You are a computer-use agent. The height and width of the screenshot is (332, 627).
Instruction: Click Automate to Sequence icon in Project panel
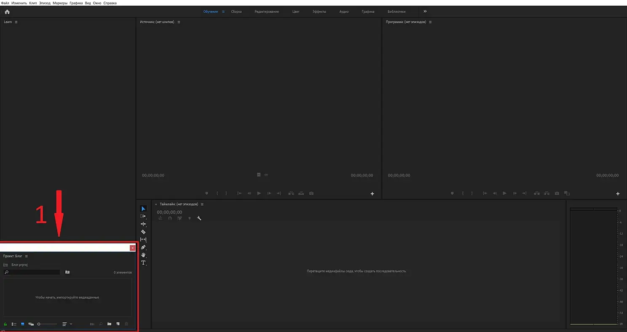(x=92, y=324)
